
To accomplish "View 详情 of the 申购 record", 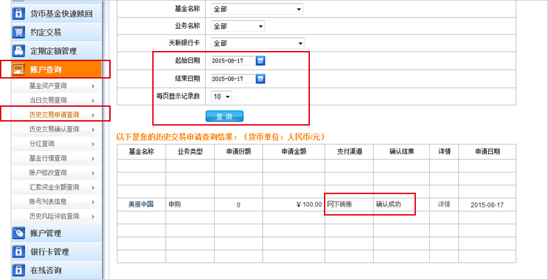I will [x=444, y=204].
